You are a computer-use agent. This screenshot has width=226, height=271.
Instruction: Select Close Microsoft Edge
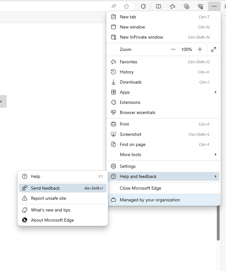(x=163, y=188)
